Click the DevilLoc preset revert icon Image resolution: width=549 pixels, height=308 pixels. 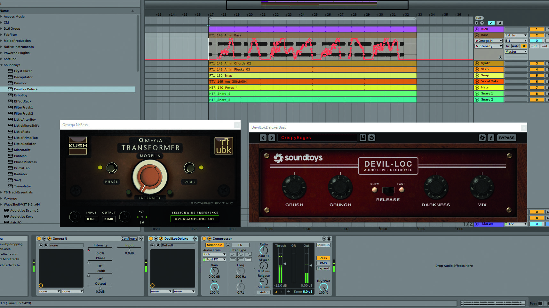coord(371,138)
